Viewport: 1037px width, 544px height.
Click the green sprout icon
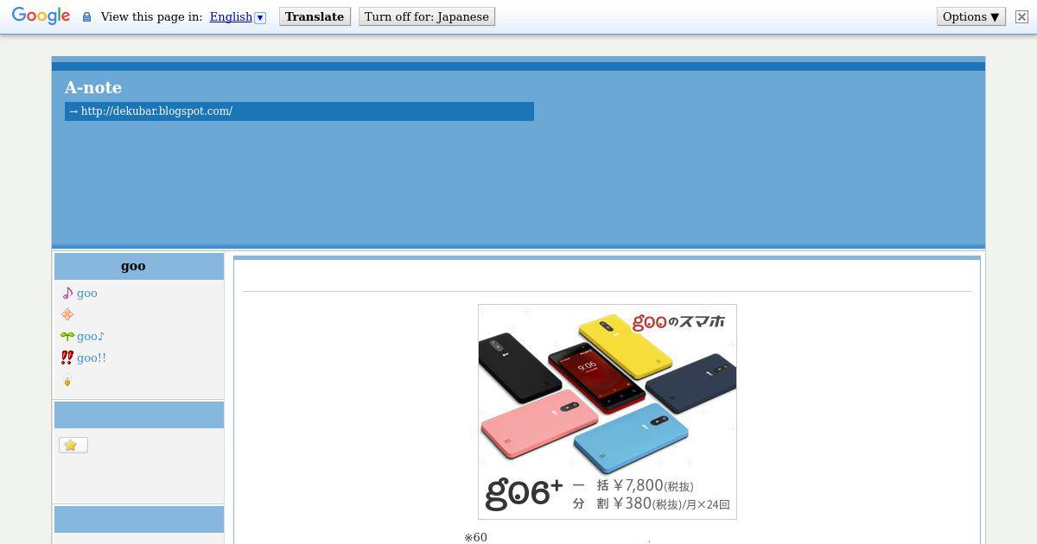(67, 336)
